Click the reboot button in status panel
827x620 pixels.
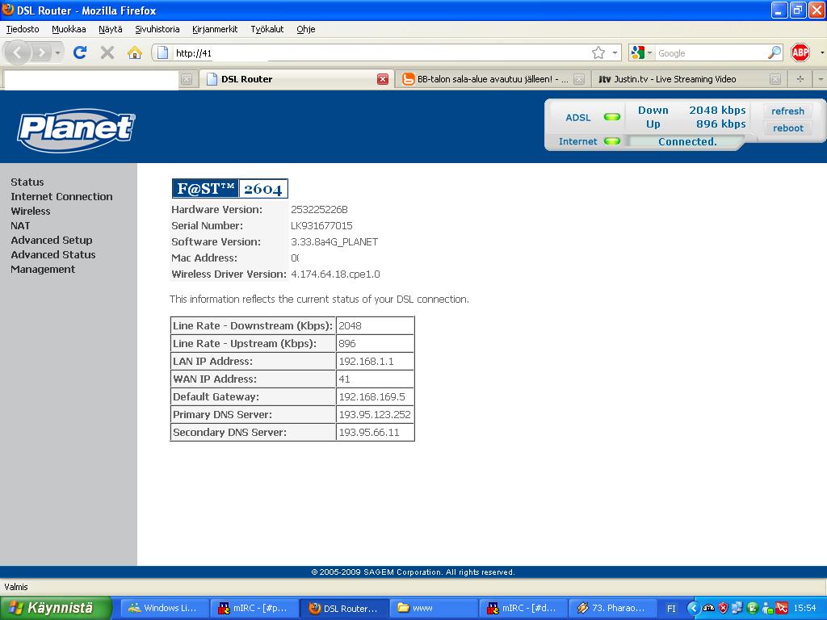point(787,128)
